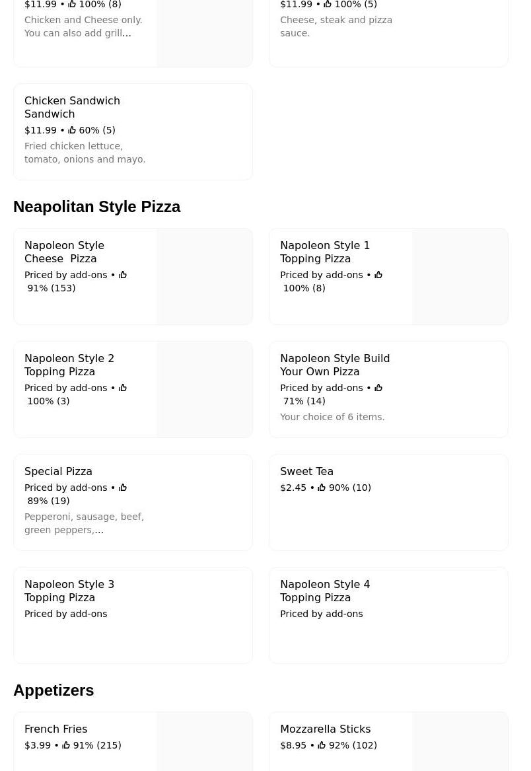This screenshot has height=771, width=531.
Task: Click the Napoleon Style 1 Topping Pizza photo
Action: pos(460,277)
